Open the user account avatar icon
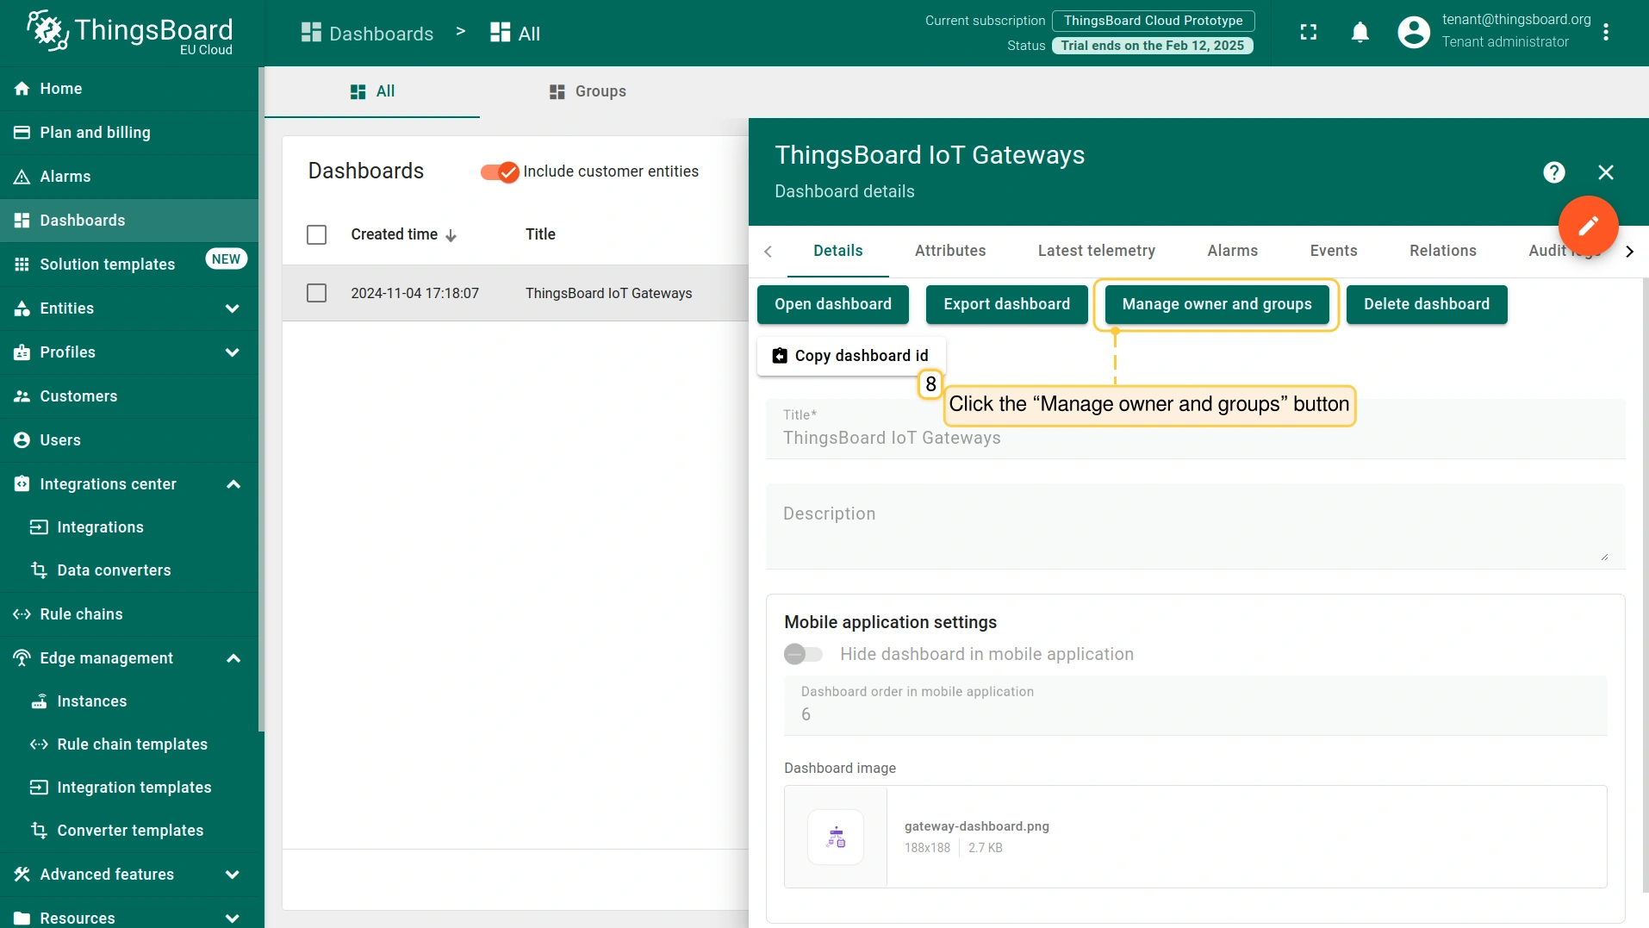Image resolution: width=1649 pixels, height=928 pixels. tap(1413, 33)
